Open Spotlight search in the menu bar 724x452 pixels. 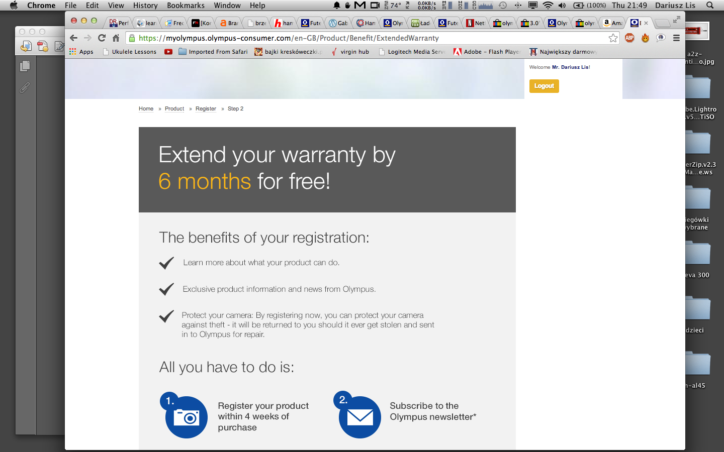point(710,6)
